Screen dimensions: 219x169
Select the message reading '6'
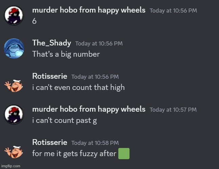click(x=34, y=21)
